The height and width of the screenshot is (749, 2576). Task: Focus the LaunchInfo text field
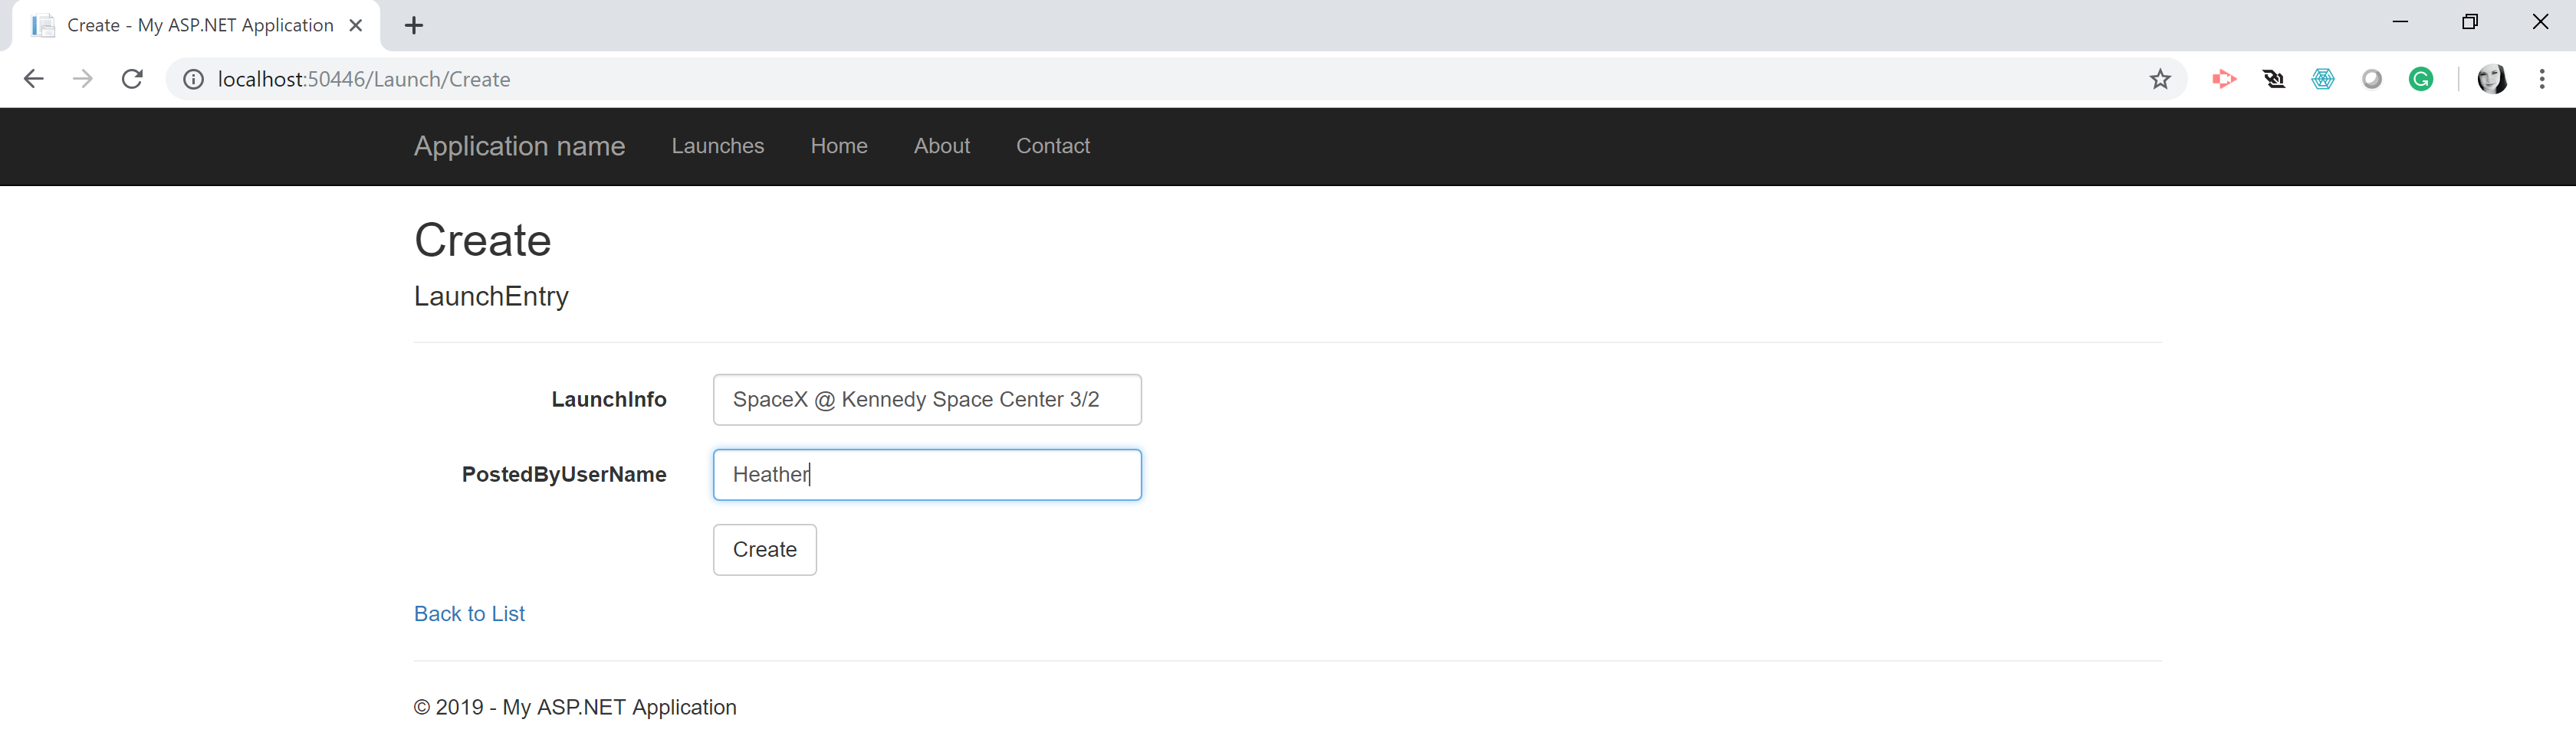pyautogui.click(x=926, y=400)
